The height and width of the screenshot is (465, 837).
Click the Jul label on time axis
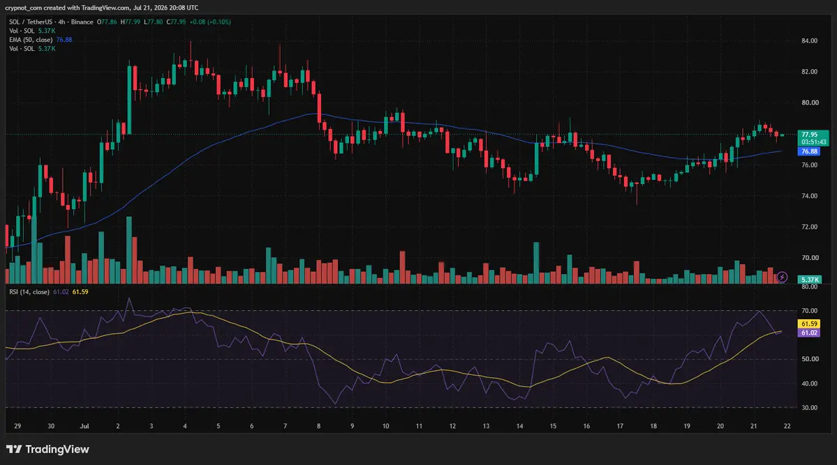pyautogui.click(x=84, y=426)
